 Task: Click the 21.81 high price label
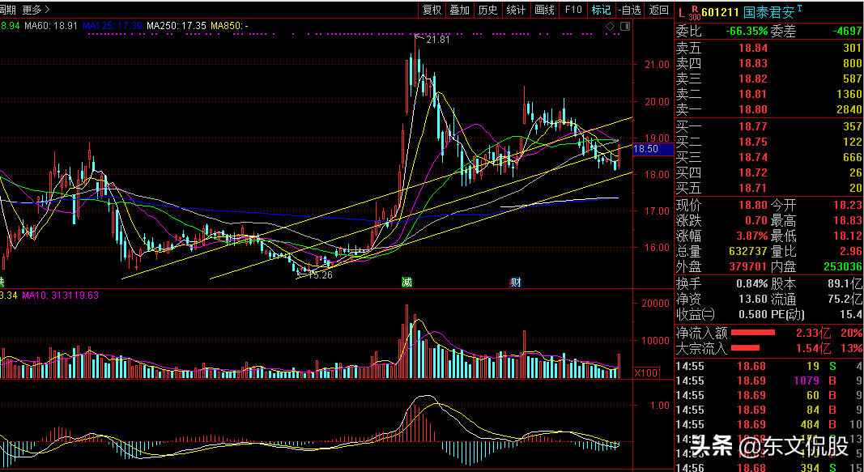point(437,40)
